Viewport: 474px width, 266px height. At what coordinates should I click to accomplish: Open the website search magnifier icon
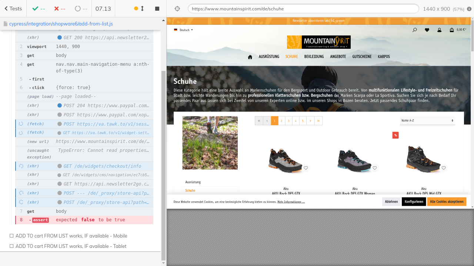[414, 30]
